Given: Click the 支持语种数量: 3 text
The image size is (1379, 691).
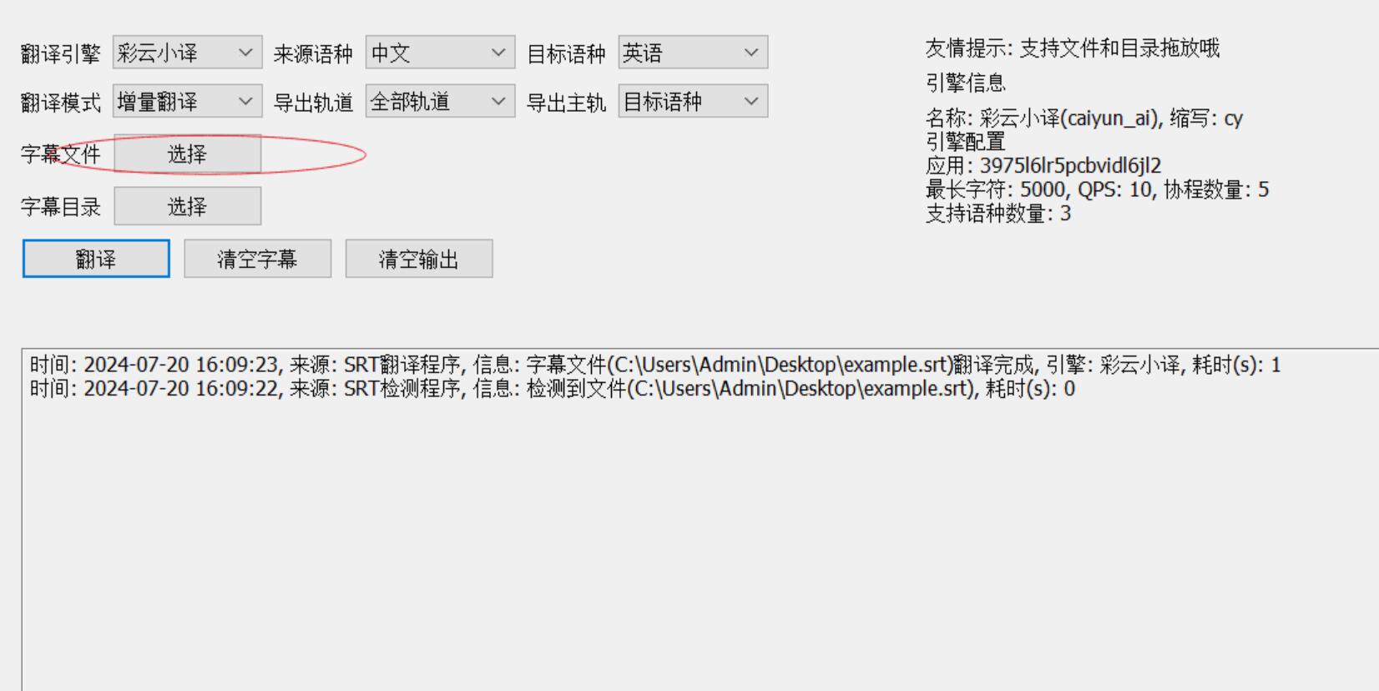Looking at the screenshot, I should pos(998,214).
